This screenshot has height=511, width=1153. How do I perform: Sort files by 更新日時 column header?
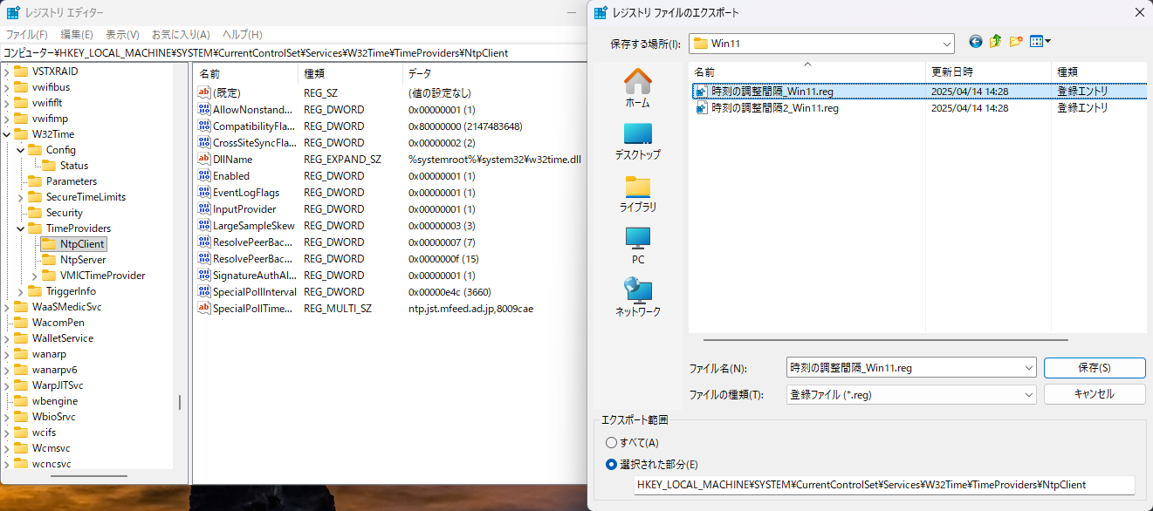[x=988, y=72]
